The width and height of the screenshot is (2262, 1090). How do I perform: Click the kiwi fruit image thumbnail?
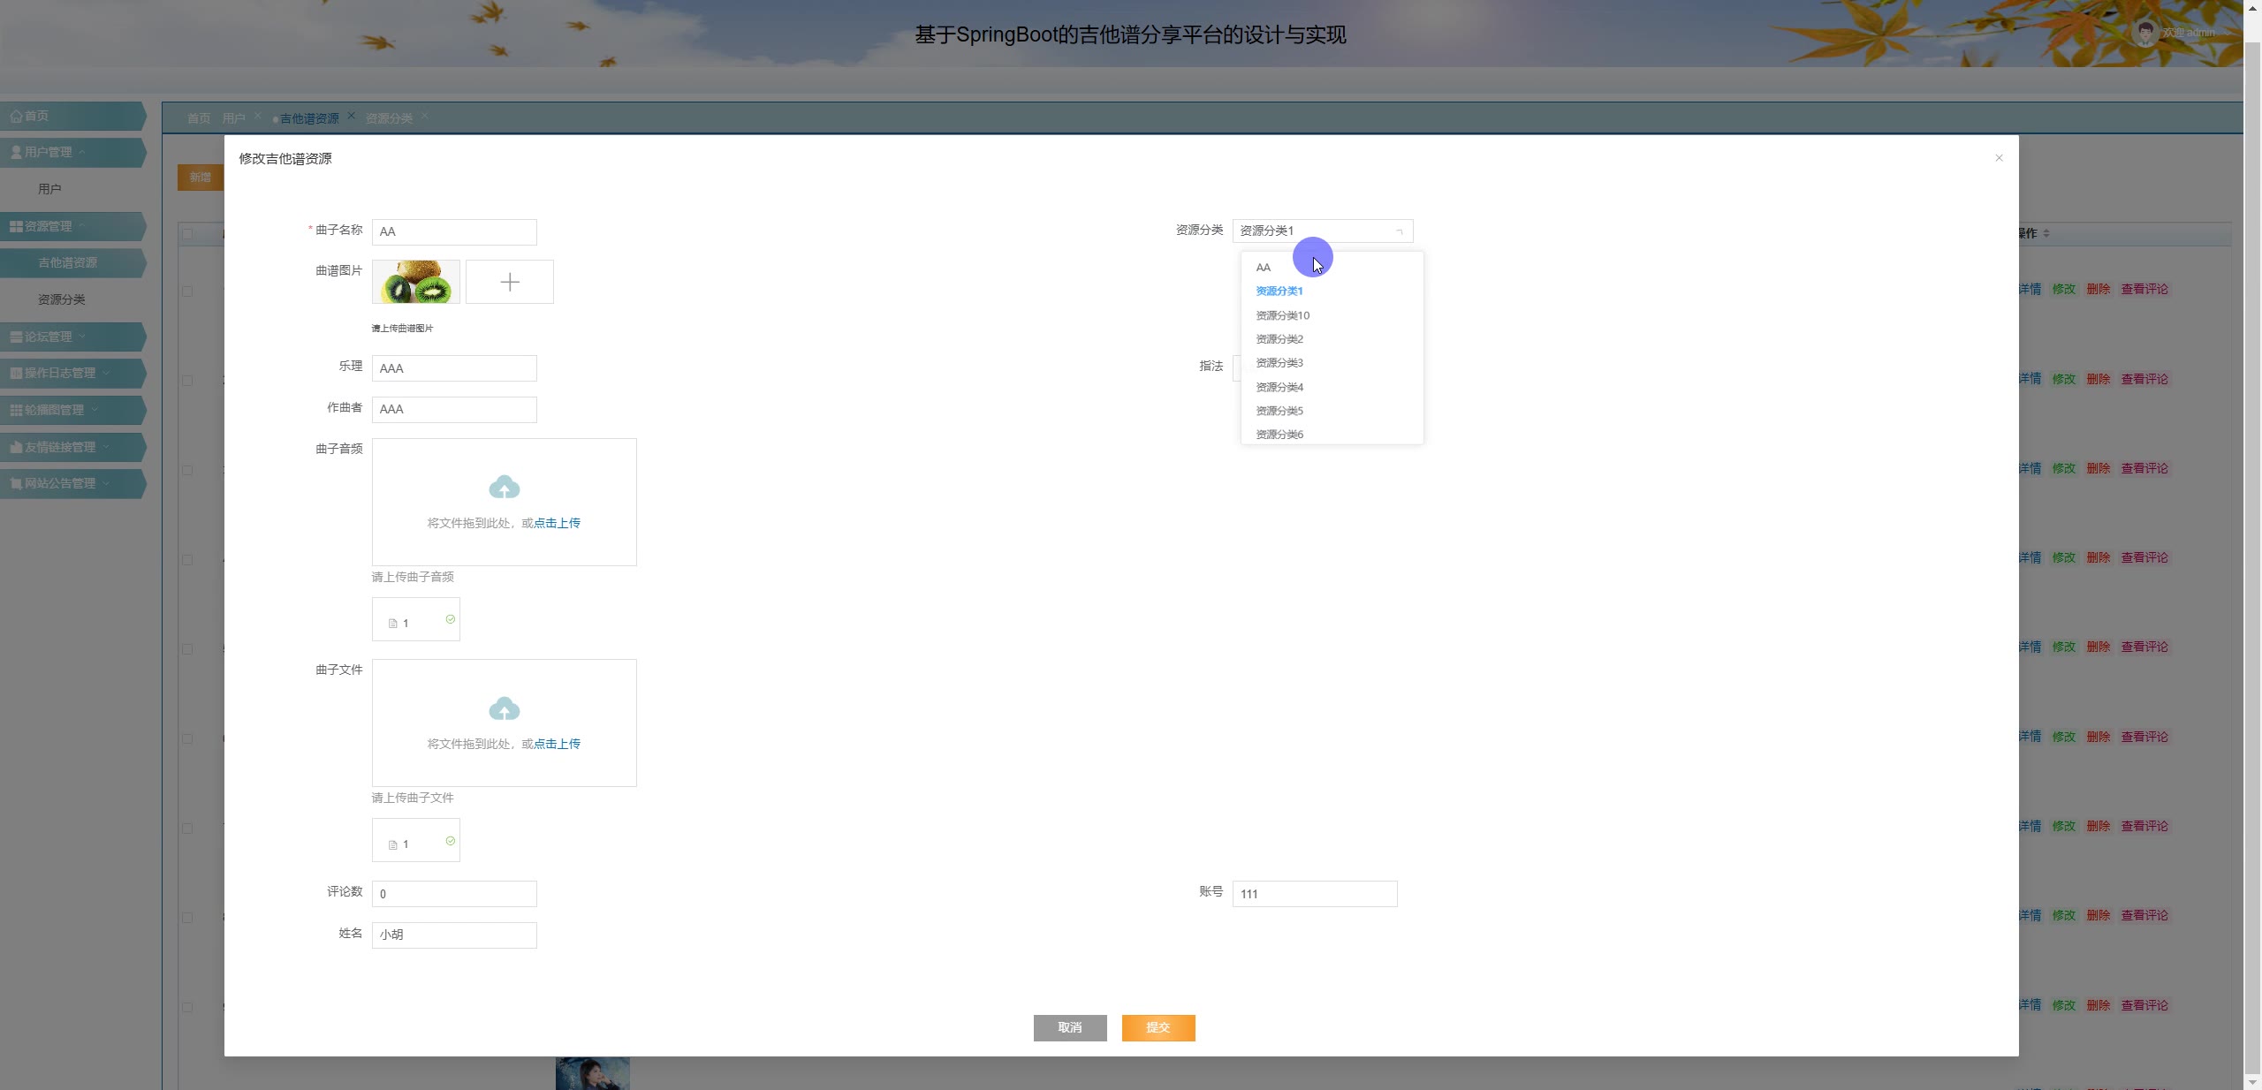(415, 282)
